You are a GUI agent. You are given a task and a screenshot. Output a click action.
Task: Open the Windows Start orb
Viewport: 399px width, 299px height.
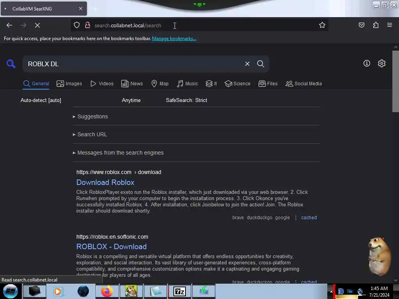pyautogui.click(x=11, y=291)
